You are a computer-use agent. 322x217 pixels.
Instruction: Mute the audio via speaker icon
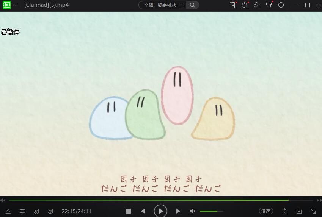pos(193,211)
